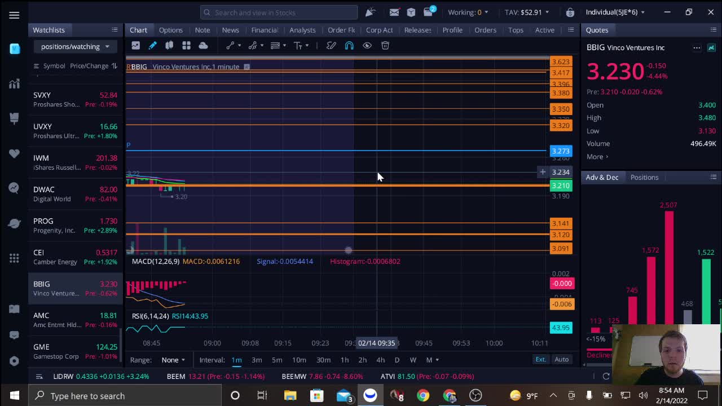Screen dimensions: 722x406
Task: Toggle the magnet snap mode
Action: (x=349, y=46)
